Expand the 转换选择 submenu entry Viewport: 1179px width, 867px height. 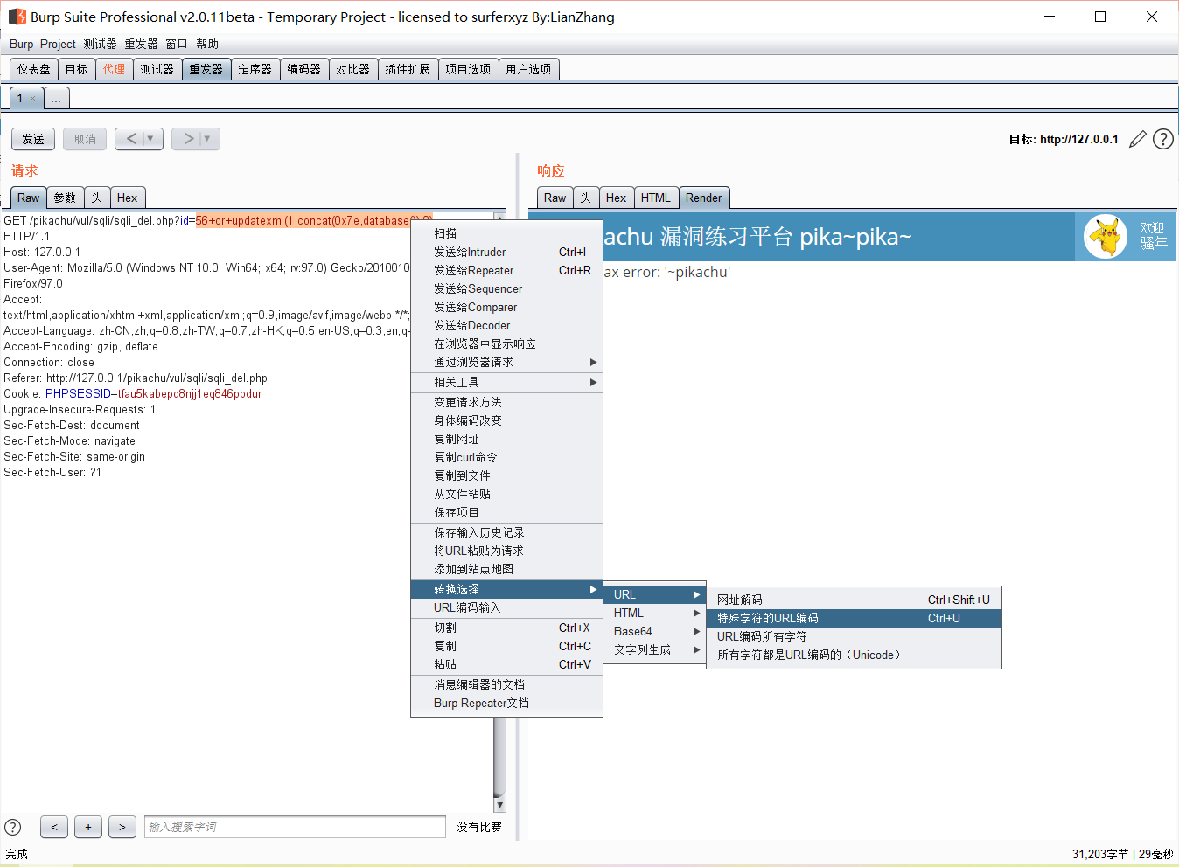tap(506, 589)
